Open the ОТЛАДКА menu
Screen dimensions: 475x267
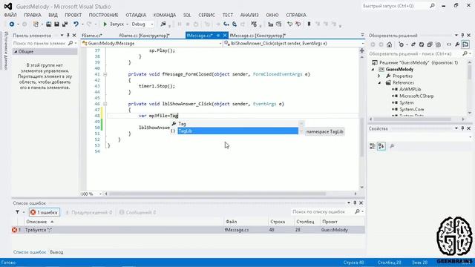pos(136,15)
